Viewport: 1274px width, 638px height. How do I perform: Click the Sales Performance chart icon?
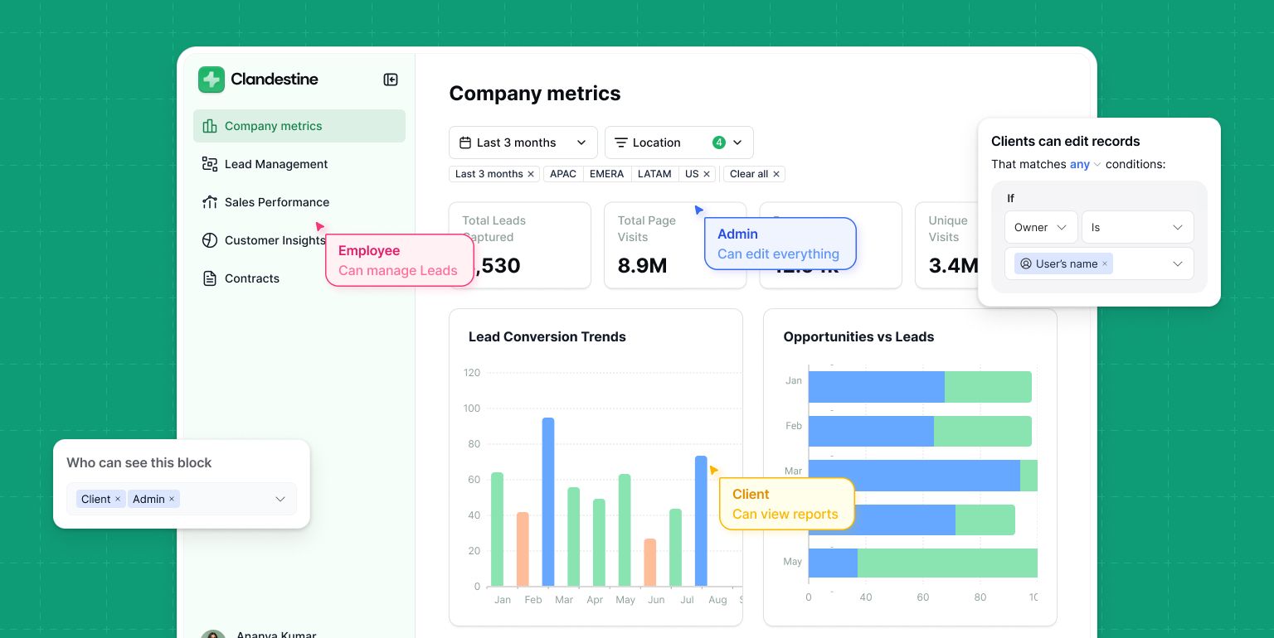point(210,202)
